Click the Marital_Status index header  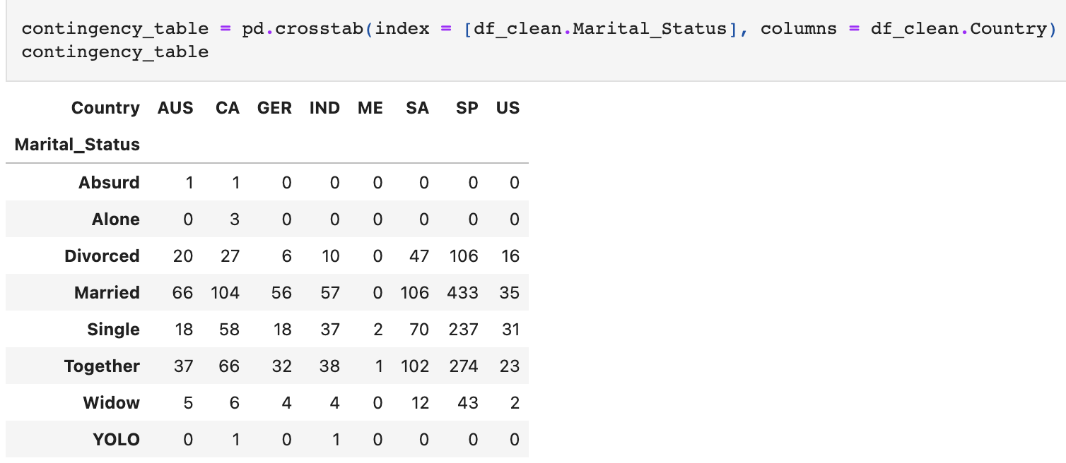click(x=77, y=145)
